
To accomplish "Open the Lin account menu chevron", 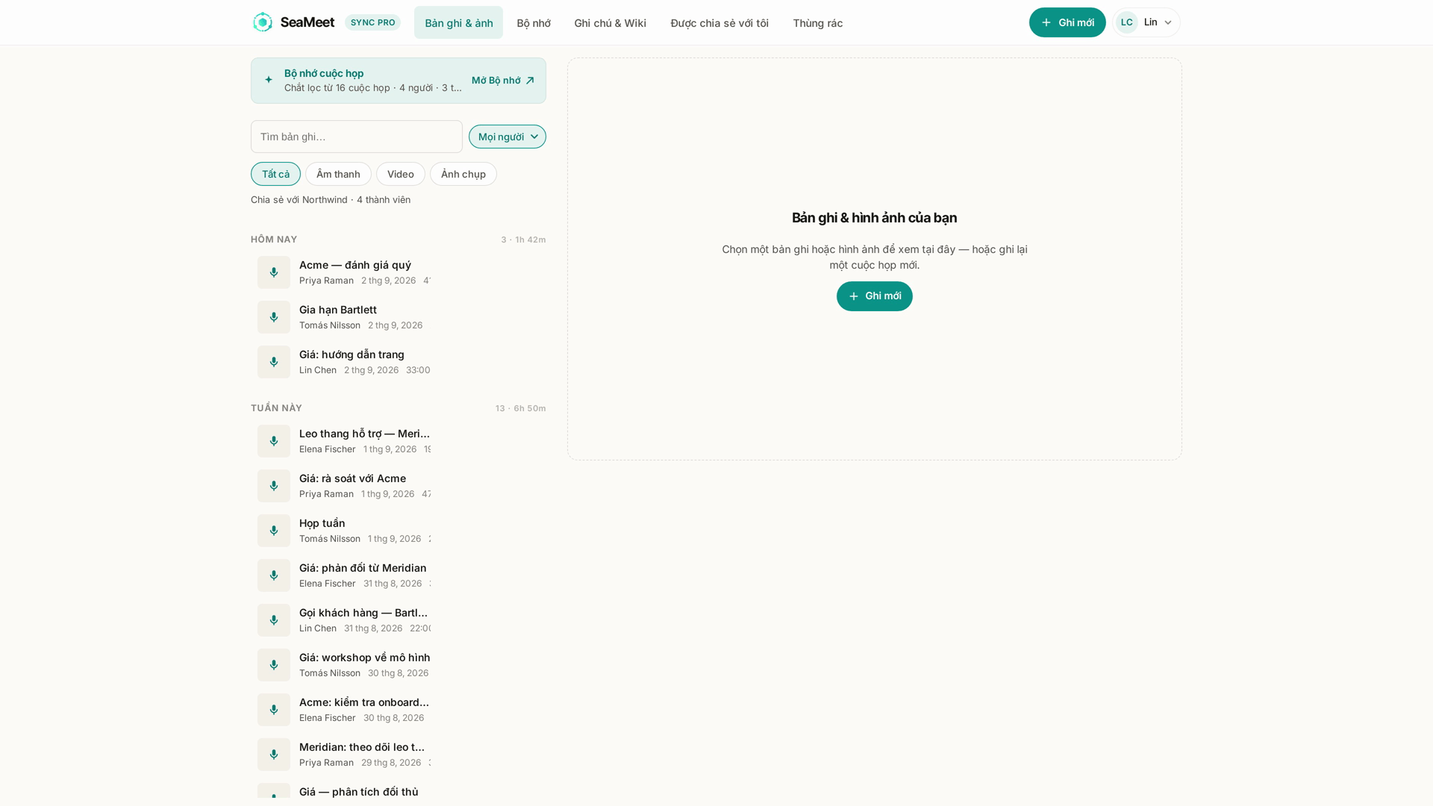I will click(1168, 22).
